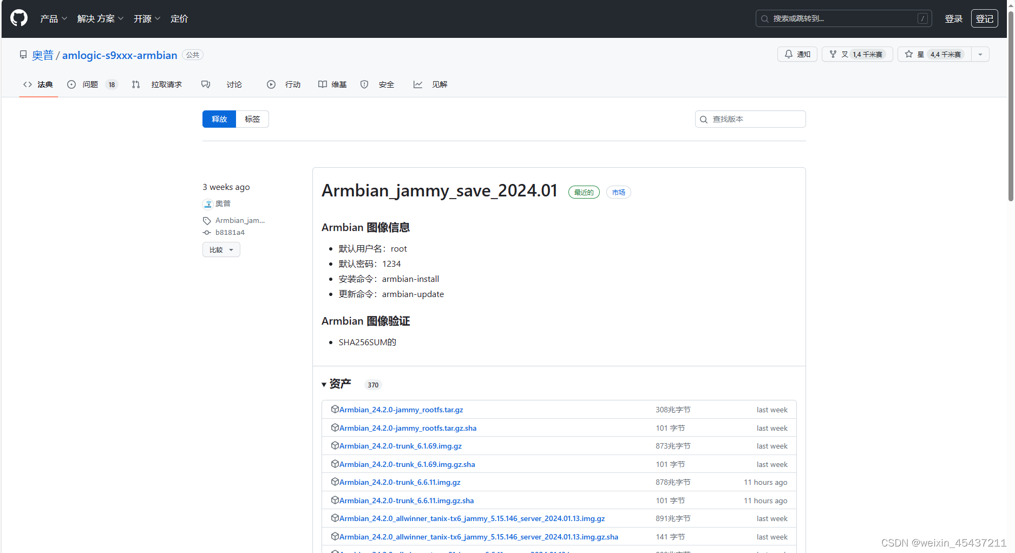This screenshot has width=1015, height=553.
Task: Click the tag icon beside Armbian_jam...
Action: [x=207, y=221]
